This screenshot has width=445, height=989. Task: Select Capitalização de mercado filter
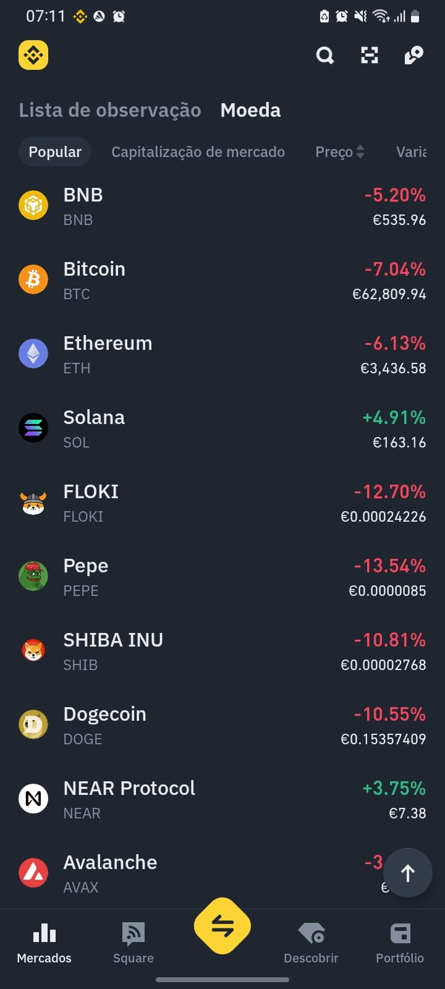tap(198, 152)
